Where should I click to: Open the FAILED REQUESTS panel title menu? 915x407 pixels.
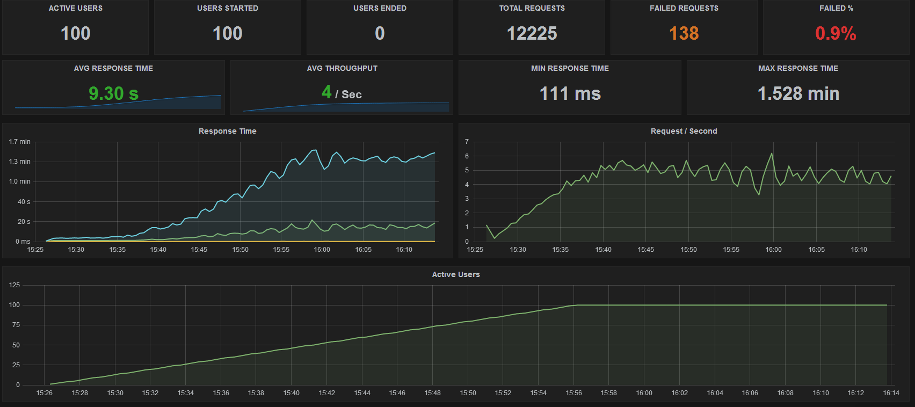[x=684, y=8]
